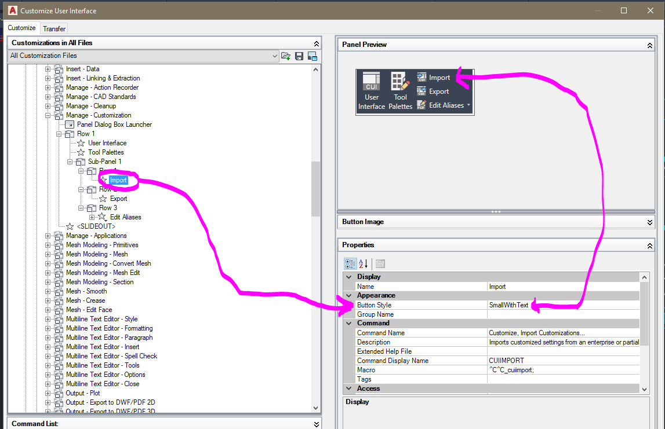This screenshot has width=665, height=429.
Task: Click the Edit Aliases icon in Panel Preview
Action: pyautogui.click(x=423, y=105)
